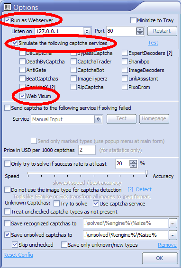Image resolution: width=181 pixels, height=268 pixels.
Task: Tick the DeathByCaptcha service checkbox
Action: click(22, 62)
